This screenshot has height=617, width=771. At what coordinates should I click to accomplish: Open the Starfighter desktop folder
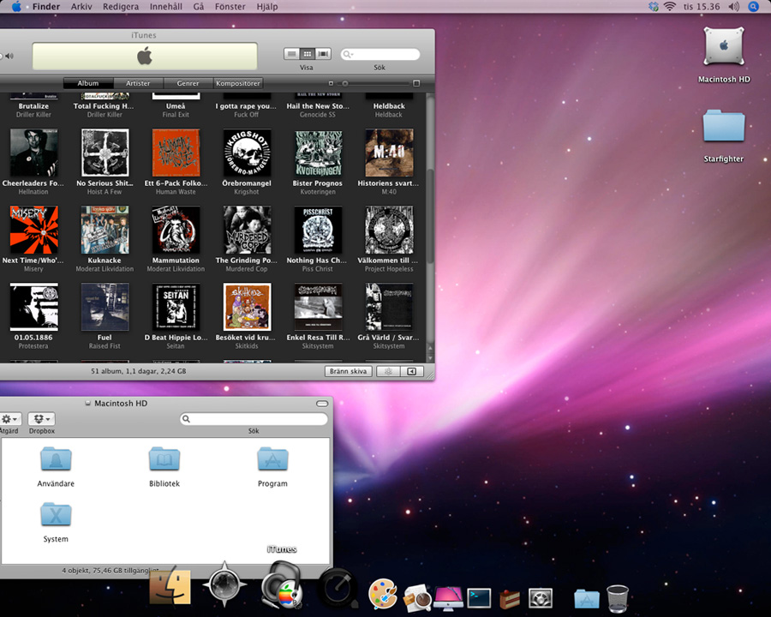pyautogui.click(x=724, y=126)
